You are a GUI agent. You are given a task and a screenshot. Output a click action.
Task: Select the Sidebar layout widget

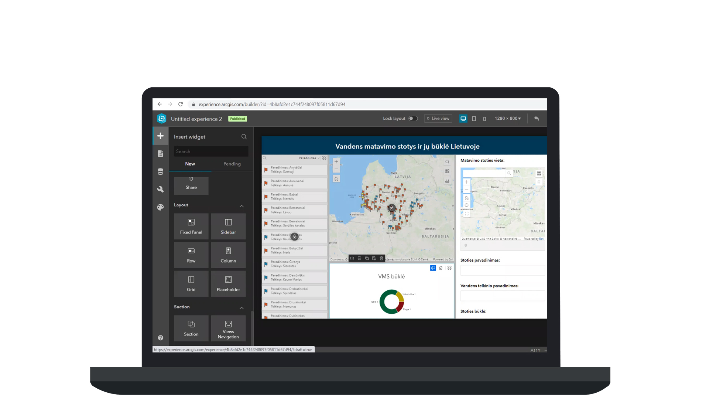pos(228,226)
